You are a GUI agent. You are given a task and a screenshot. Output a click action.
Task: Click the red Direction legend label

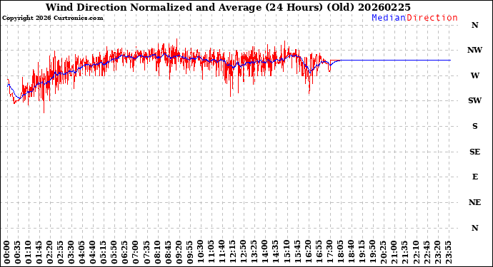(x=432, y=18)
